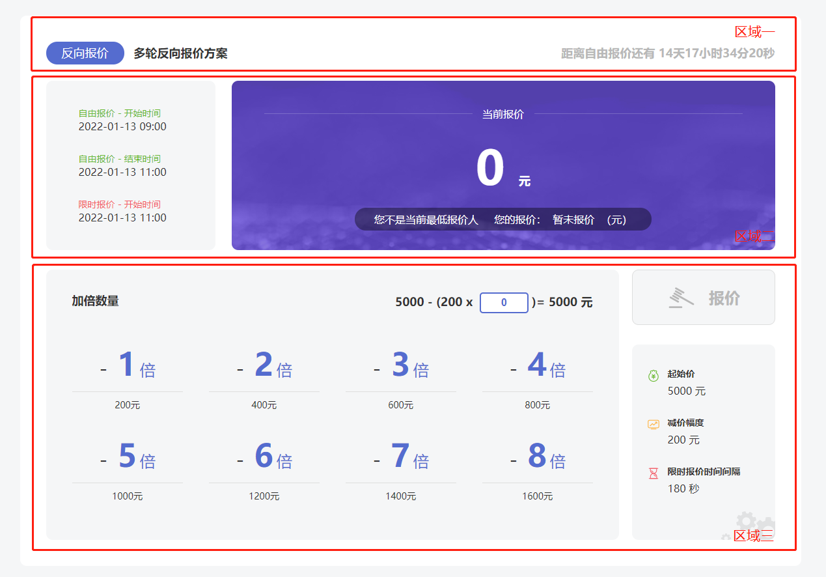Click the 多轮反向报价方案 title
This screenshot has height=577, width=826.
click(x=180, y=53)
